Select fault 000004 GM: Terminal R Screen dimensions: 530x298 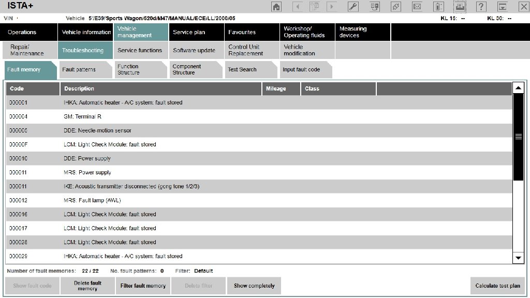tap(259, 116)
